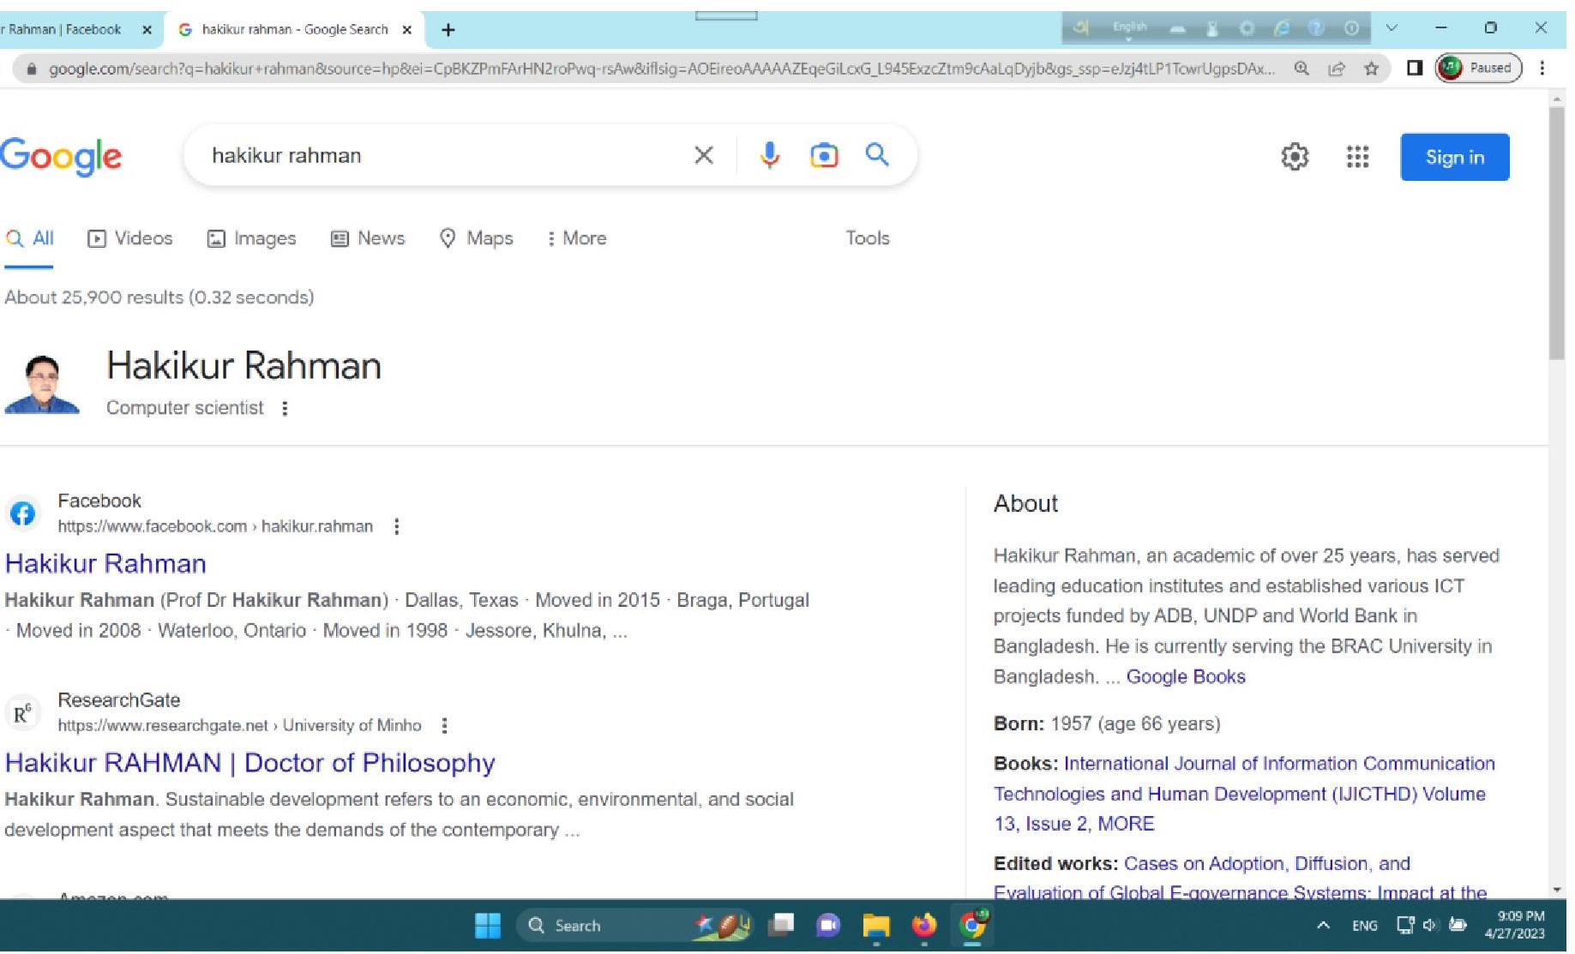Screen dimensions: 1575x954
Task: Switch to the Videos tab
Action: pyautogui.click(x=130, y=238)
